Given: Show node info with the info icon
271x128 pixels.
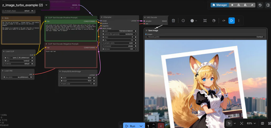Looking at the screenshot, I should pos(183,21).
